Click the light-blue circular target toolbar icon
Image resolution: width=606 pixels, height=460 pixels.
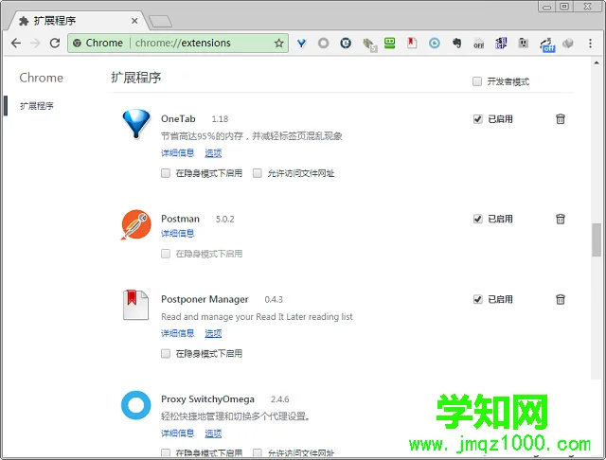pyautogui.click(x=435, y=44)
